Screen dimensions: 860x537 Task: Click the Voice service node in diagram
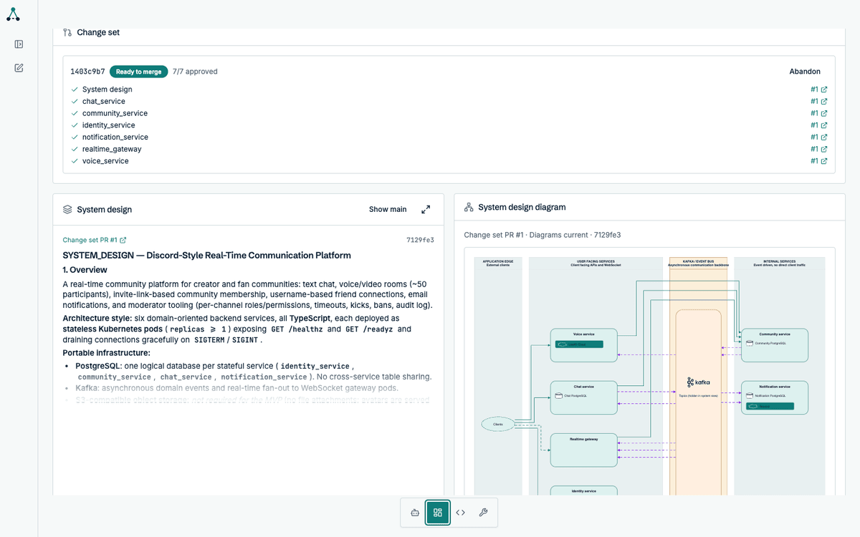tap(583, 345)
